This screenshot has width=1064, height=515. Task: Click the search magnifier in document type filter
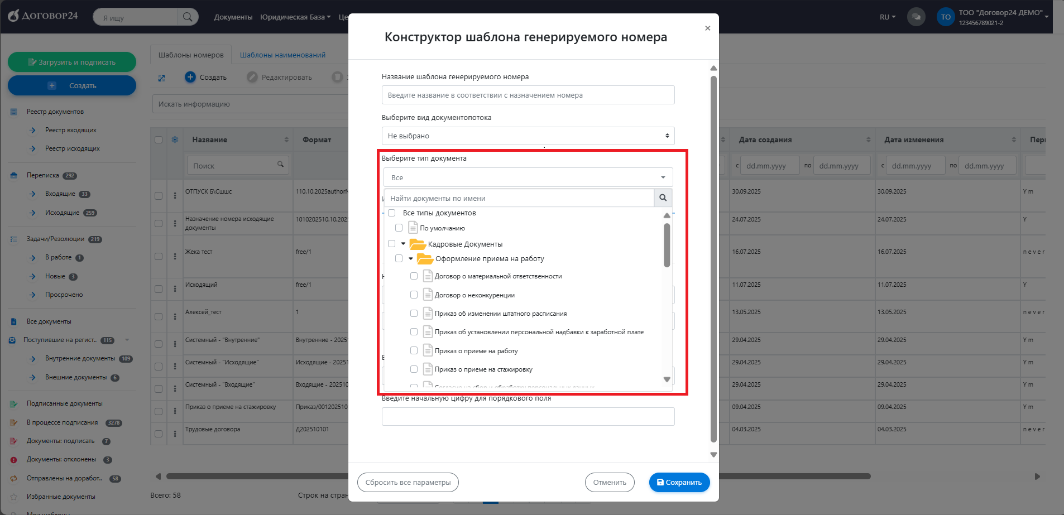[663, 198]
